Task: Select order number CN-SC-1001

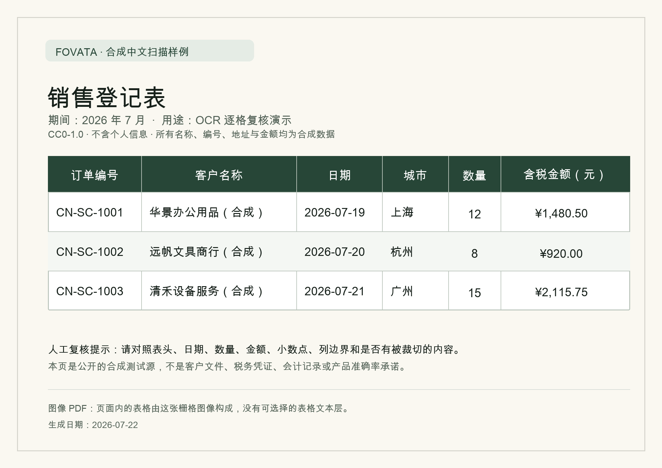Action: 90,212
